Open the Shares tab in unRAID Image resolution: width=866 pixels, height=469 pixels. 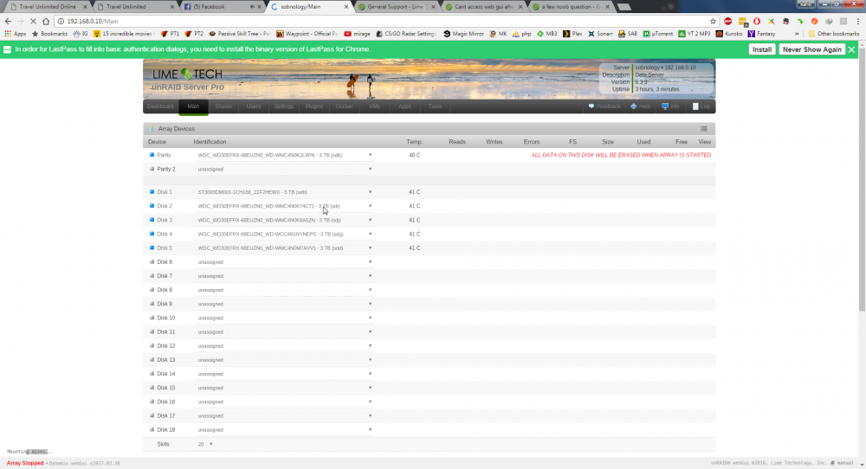point(223,106)
